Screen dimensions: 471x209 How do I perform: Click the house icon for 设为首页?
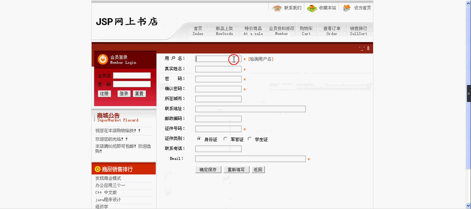point(347,8)
